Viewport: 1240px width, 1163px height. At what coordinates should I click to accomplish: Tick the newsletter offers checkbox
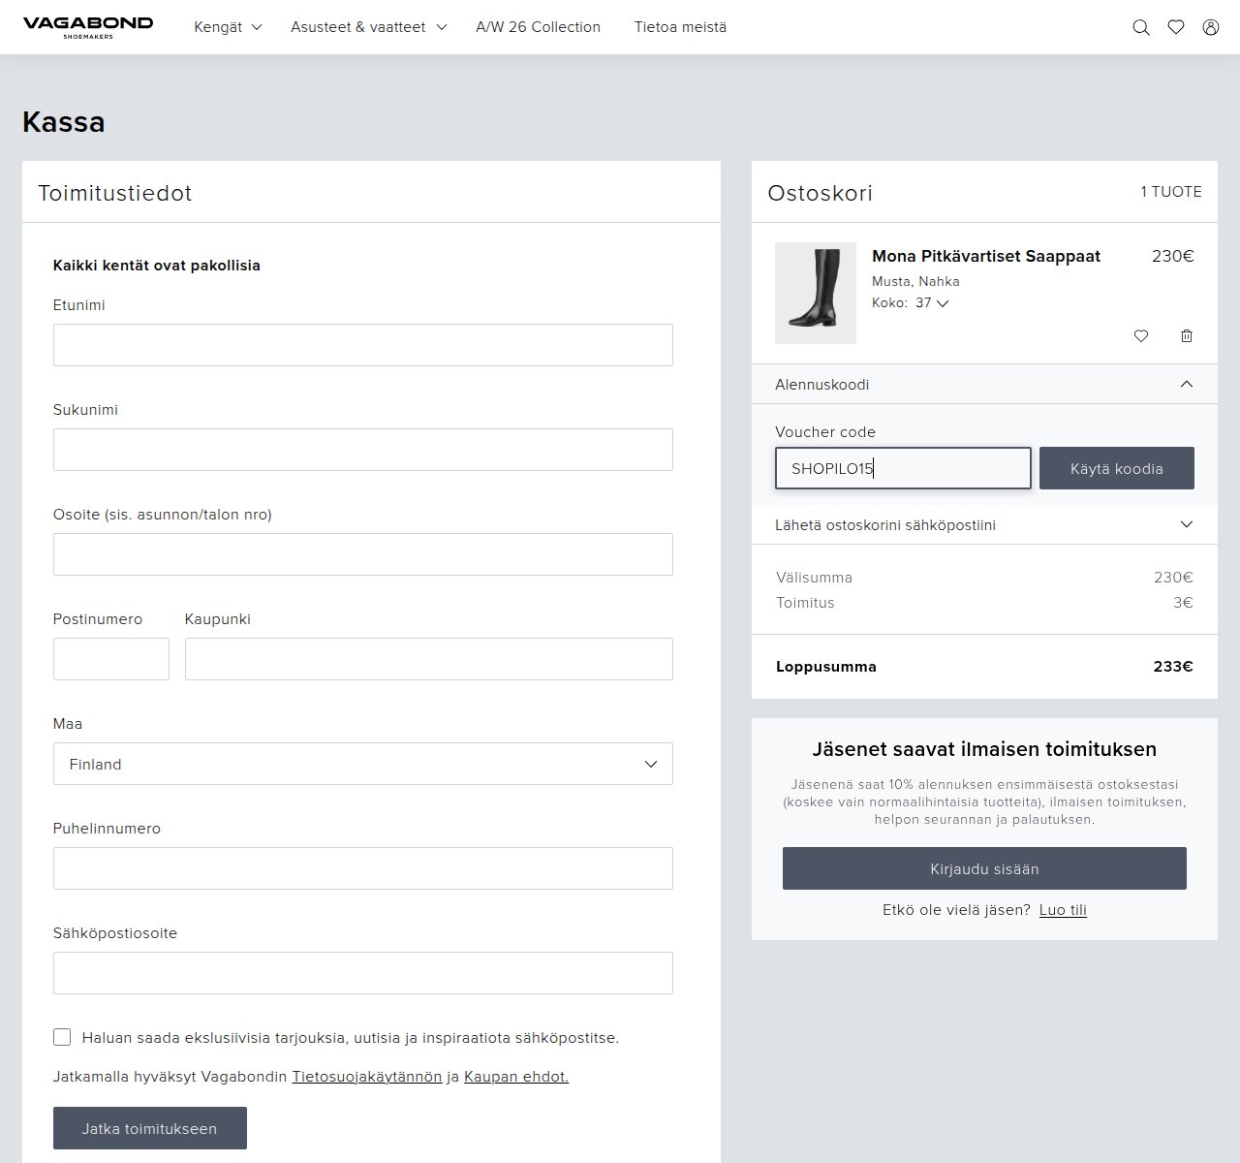62,1037
